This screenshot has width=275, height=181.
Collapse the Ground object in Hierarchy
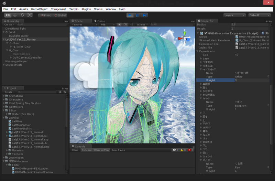[x=3, y=32]
